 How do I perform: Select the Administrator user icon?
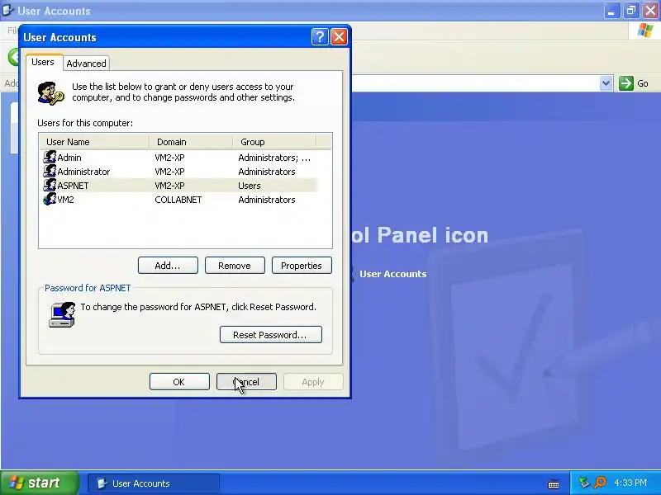tap(50, 171)
